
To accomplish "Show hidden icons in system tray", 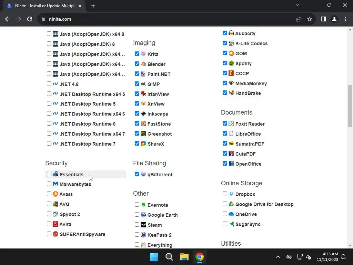I will 278,257.
